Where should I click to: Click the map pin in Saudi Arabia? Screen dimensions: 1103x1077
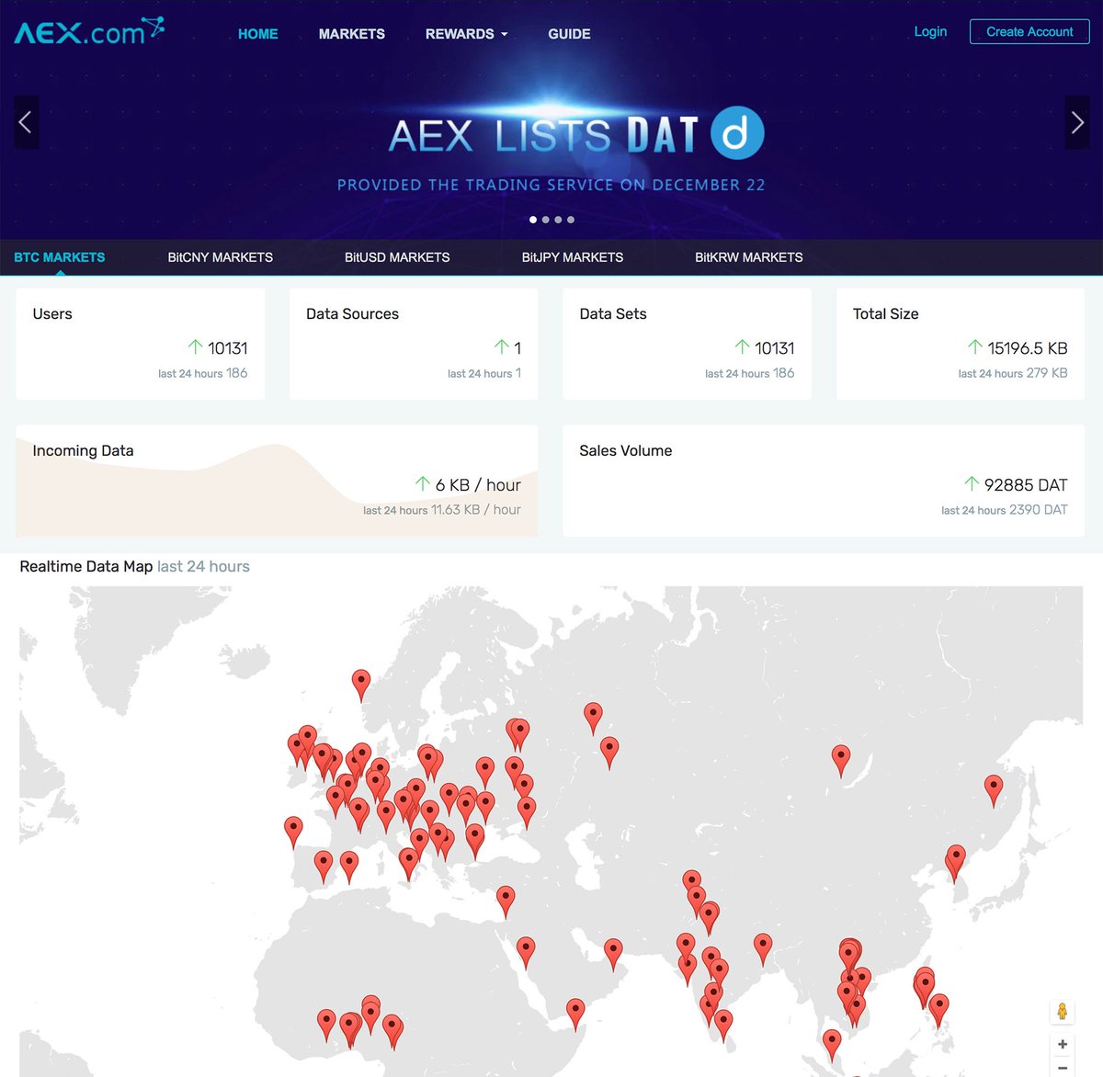click(526, 951)
